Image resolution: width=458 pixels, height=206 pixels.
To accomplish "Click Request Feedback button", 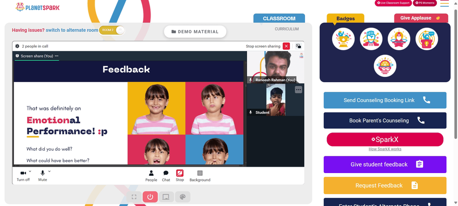I will 385,185.
